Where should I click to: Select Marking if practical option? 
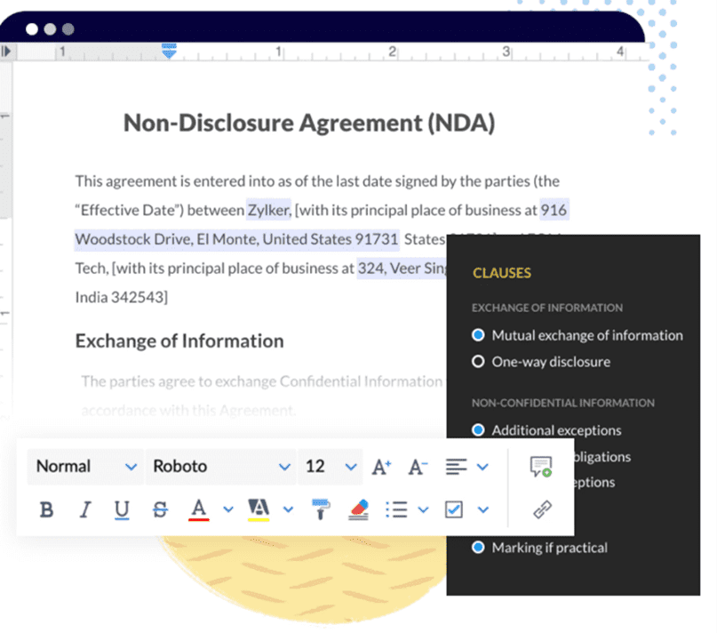[x=479, y=548]
